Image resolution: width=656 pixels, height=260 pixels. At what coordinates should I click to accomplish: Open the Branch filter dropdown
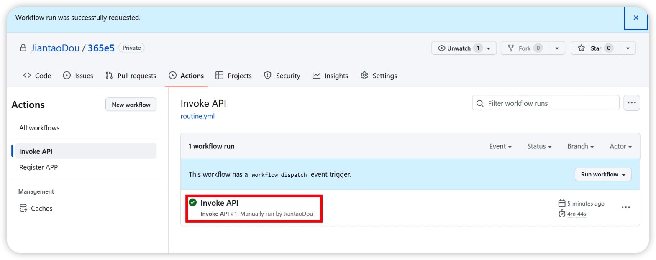581,146
